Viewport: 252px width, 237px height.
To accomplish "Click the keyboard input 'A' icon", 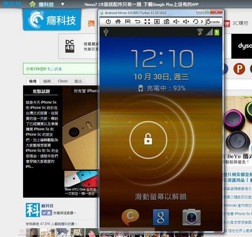I will (157, 21).
